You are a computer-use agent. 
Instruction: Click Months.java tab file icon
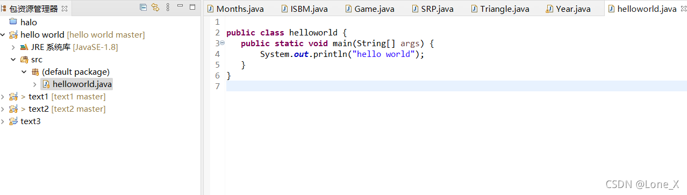coord(210,9)
